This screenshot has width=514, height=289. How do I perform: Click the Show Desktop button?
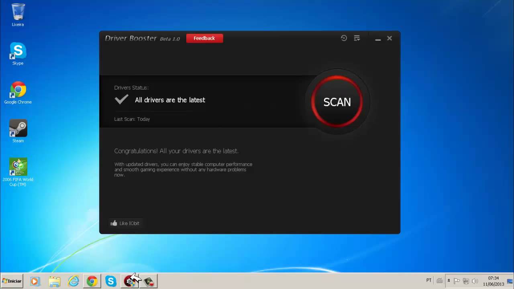pyautogui.click(x=510, y=281)
